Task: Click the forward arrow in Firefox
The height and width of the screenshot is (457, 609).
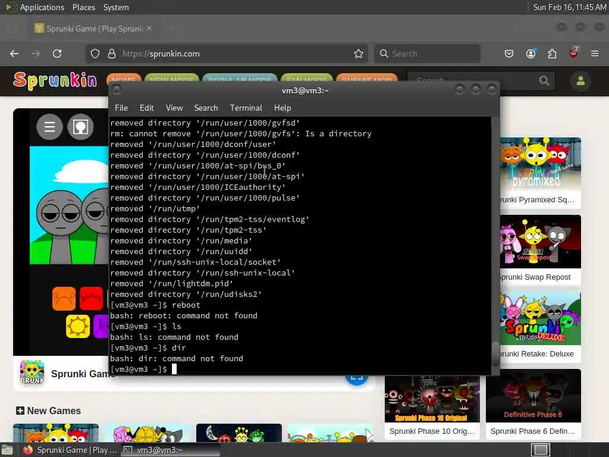Action: pyautogui.click(x=36, y=54)
